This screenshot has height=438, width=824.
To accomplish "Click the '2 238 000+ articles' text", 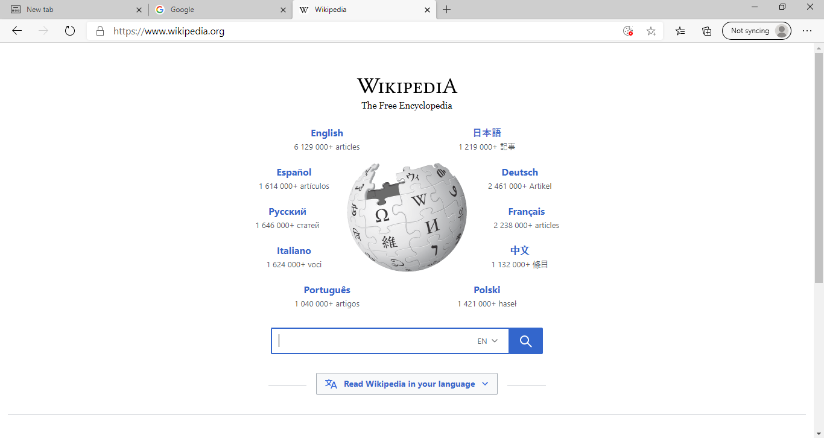I will tap(527, 226).
